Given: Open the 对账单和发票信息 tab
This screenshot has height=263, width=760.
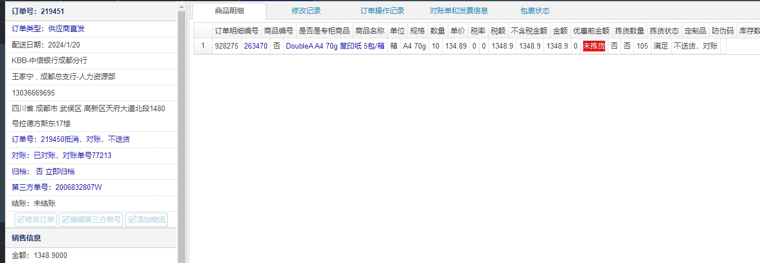Looking at the screenshot, I should pos(459,11).
